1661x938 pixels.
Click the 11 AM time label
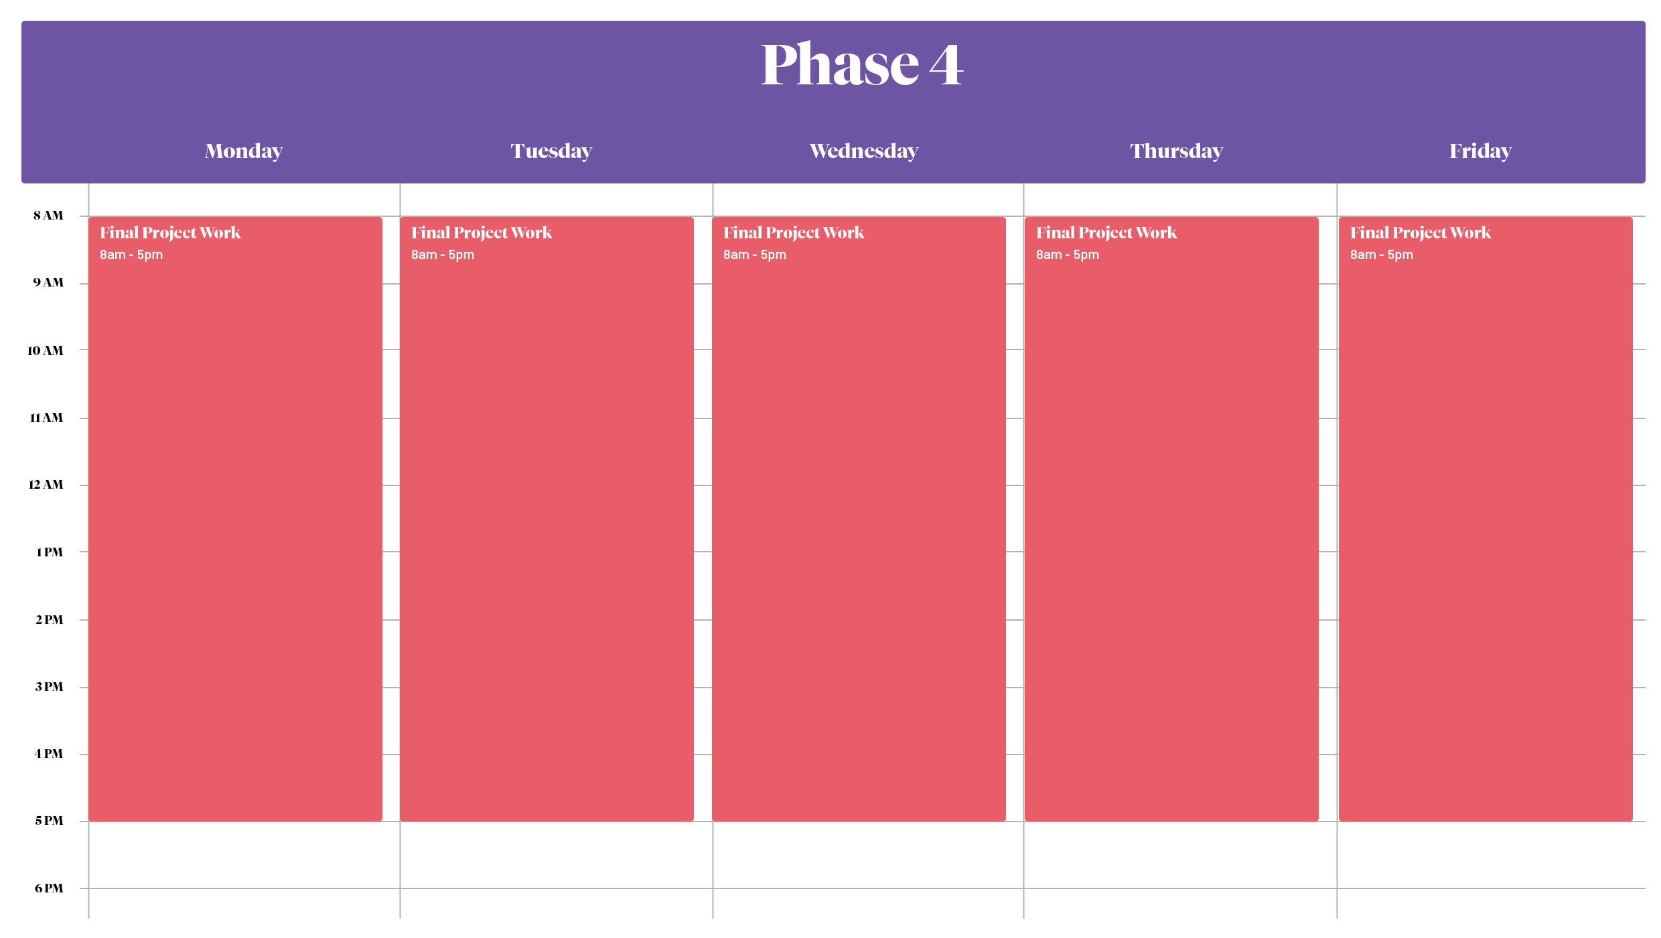[46, 418]
